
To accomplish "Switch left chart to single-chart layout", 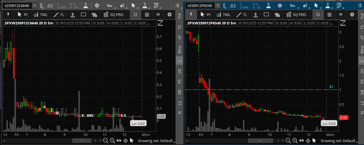I will tap(135, 15).
